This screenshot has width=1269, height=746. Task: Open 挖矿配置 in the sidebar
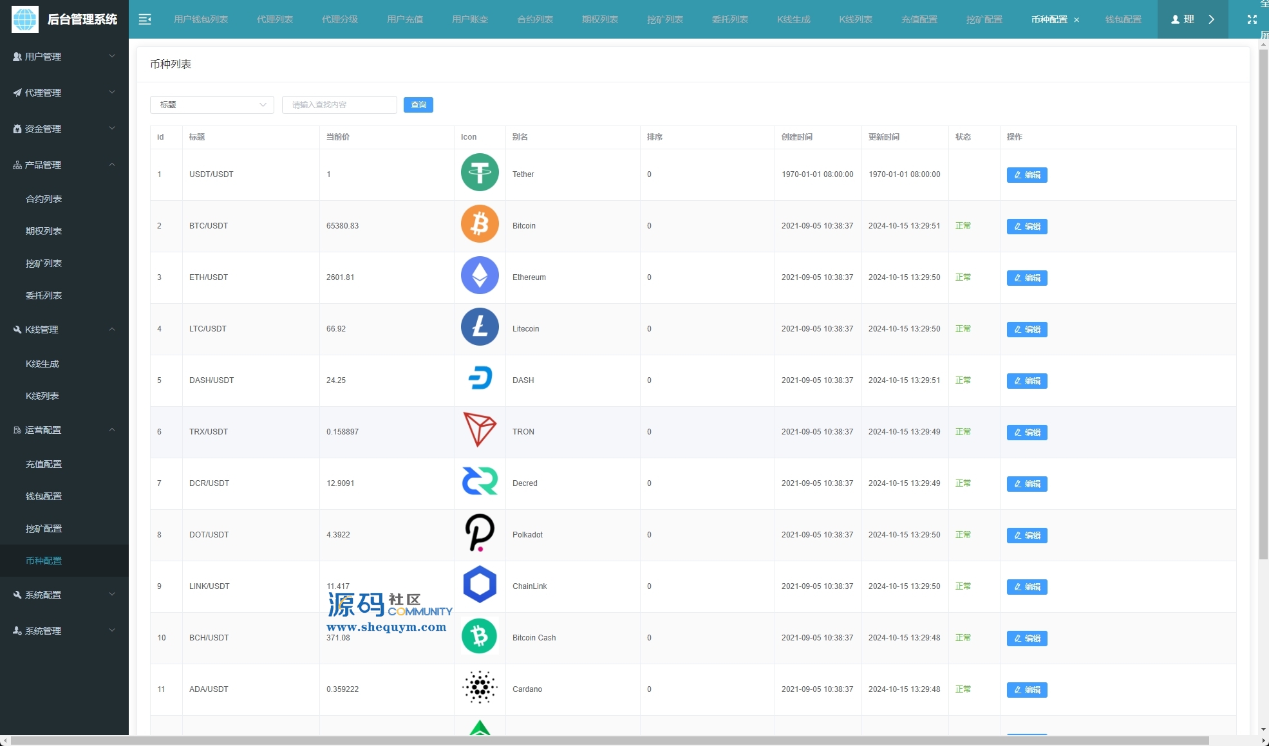[x=44, y=528]
